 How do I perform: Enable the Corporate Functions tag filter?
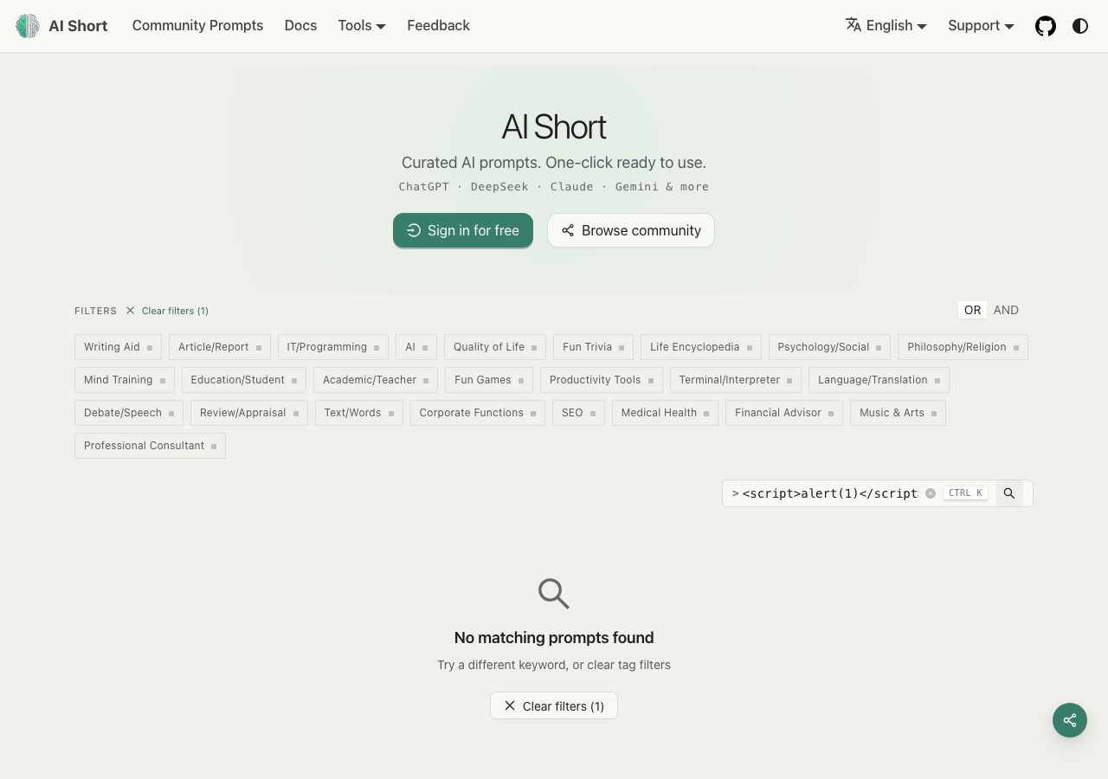pos(478,413)
